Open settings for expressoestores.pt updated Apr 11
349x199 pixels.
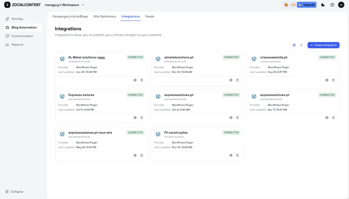click(327, 118)
